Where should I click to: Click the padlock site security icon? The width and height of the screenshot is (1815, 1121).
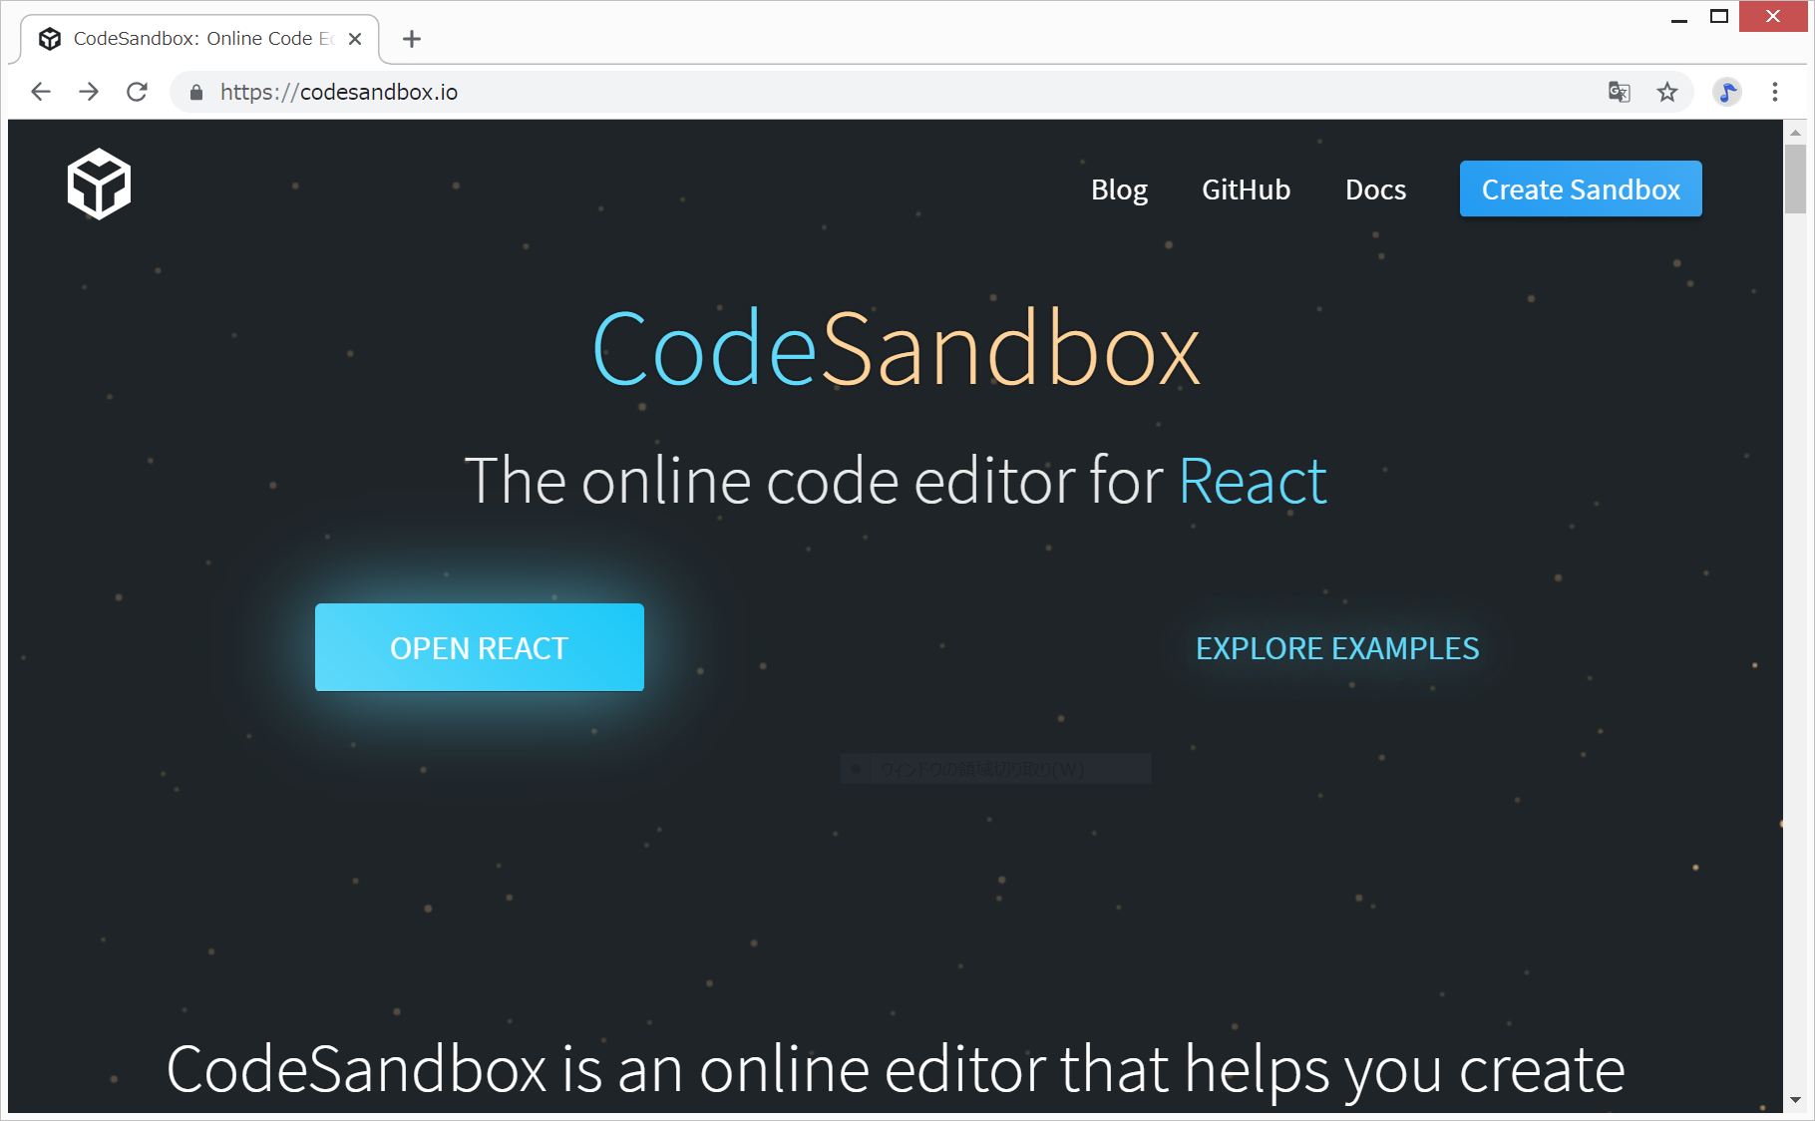point(196,93)
